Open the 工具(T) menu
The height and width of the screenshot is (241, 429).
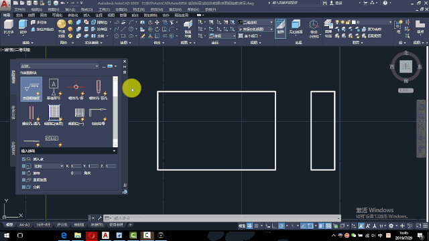click(104, 9)
